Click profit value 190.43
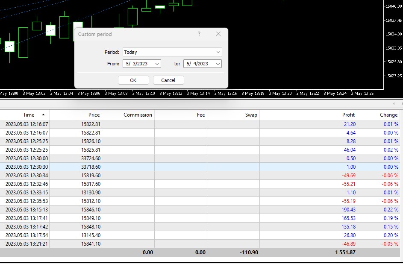Image resolution: width=403 pixels, height=264 pixels. (x=349, y=210)
